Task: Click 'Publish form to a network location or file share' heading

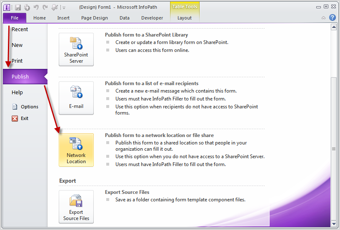Action: click(159, 135)
